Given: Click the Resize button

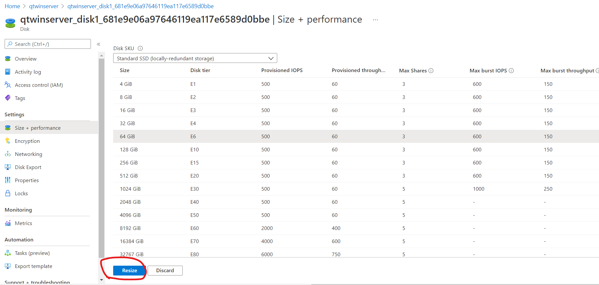Looking at the screenshot, I should tap(129, 270).
